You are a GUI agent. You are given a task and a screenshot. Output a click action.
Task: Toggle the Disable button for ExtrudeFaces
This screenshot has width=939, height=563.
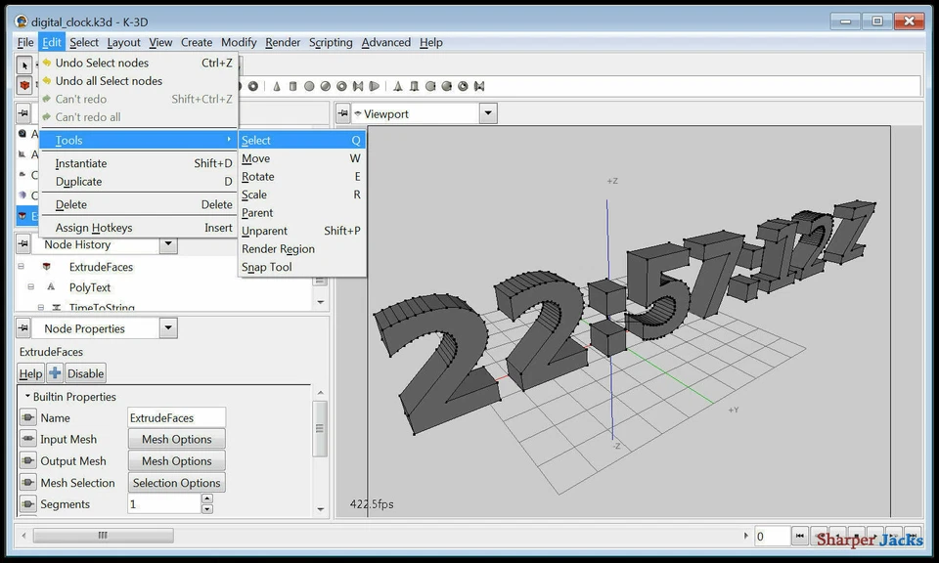[x=84, y=372]
